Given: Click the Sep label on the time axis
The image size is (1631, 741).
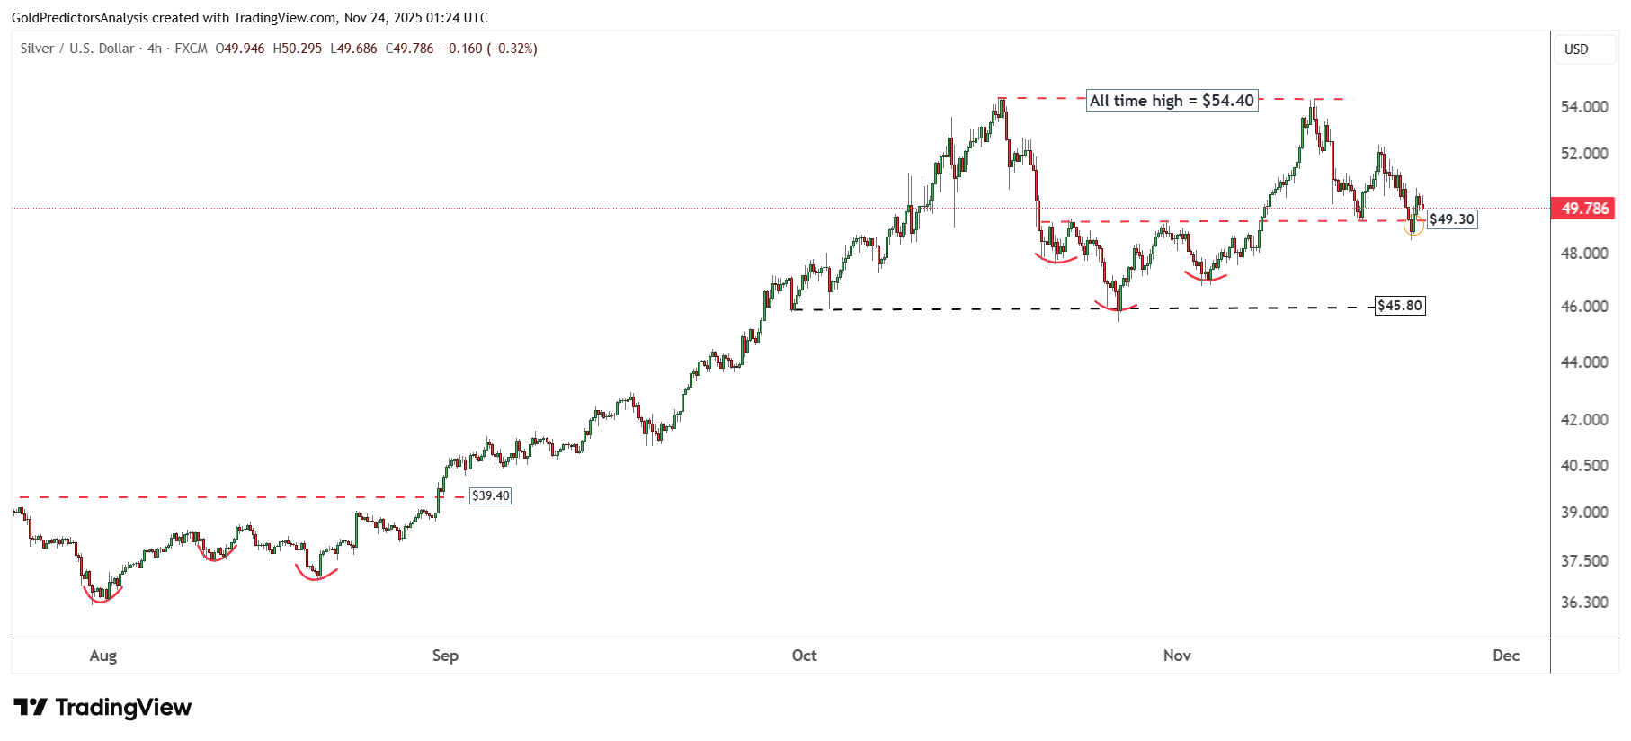Looking at the screenshot, I should (x=445, y=656).
